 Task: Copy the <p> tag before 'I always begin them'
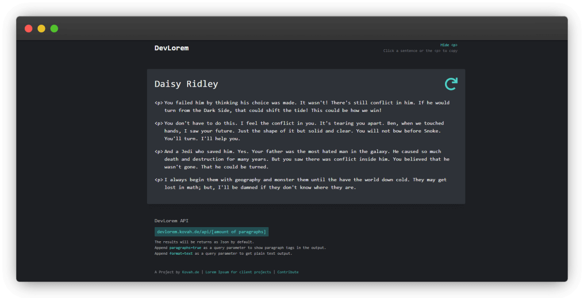point(158,180)
